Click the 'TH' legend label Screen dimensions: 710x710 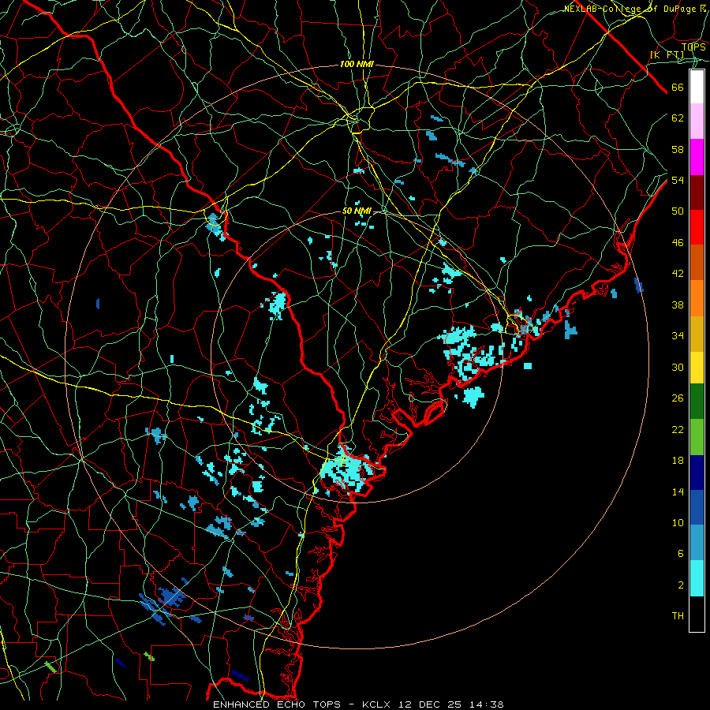[x=678, y=616]
